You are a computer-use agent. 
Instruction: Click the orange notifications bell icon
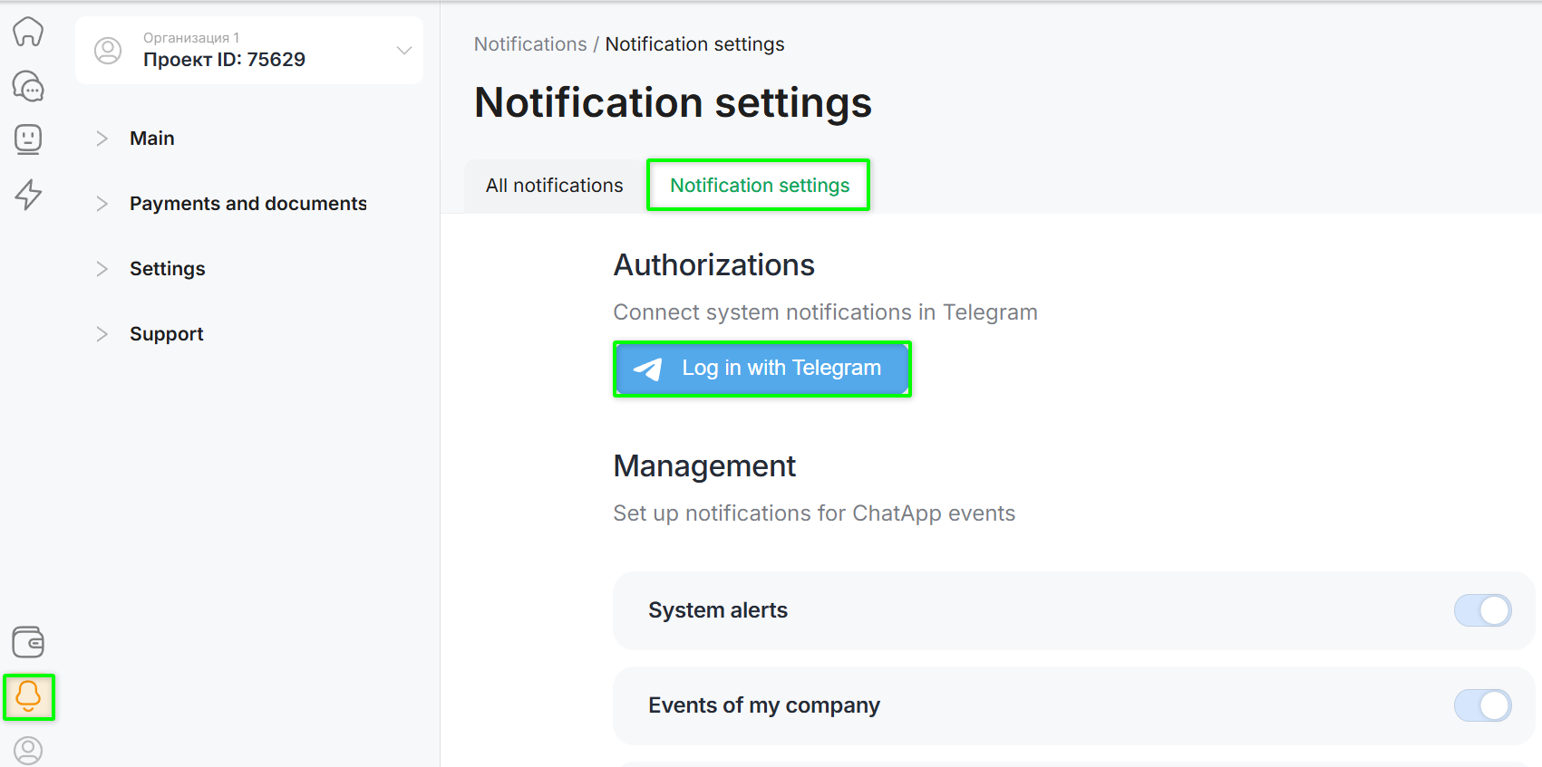coord(29,696)
